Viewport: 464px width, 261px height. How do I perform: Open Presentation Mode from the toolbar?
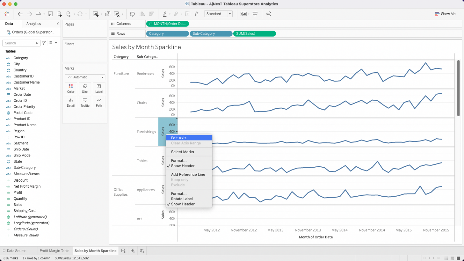[255, 14]
